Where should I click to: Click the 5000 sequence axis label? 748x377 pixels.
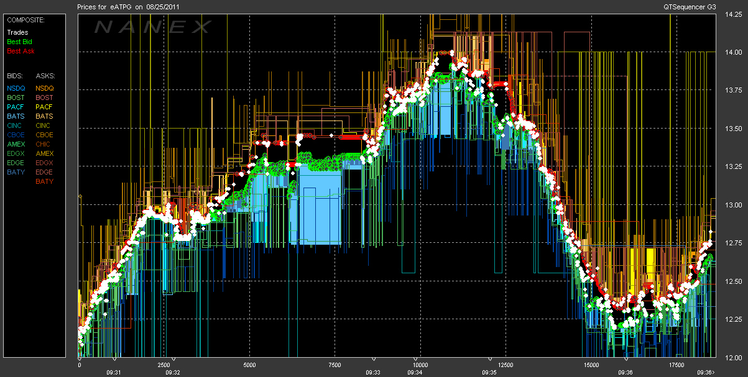pyautogui.click(x=249, y=365)
